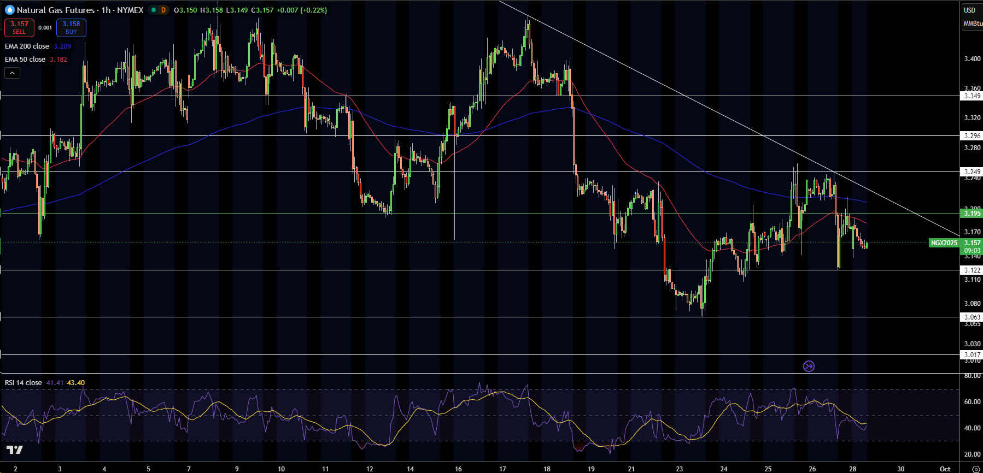Click the TradingView logo in bottom-left corner
This screenshot has width=983, height=473.
(15, 450)
